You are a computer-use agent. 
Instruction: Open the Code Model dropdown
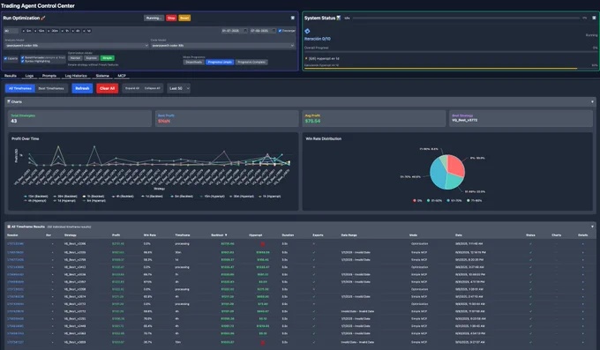tap(222, 46)
